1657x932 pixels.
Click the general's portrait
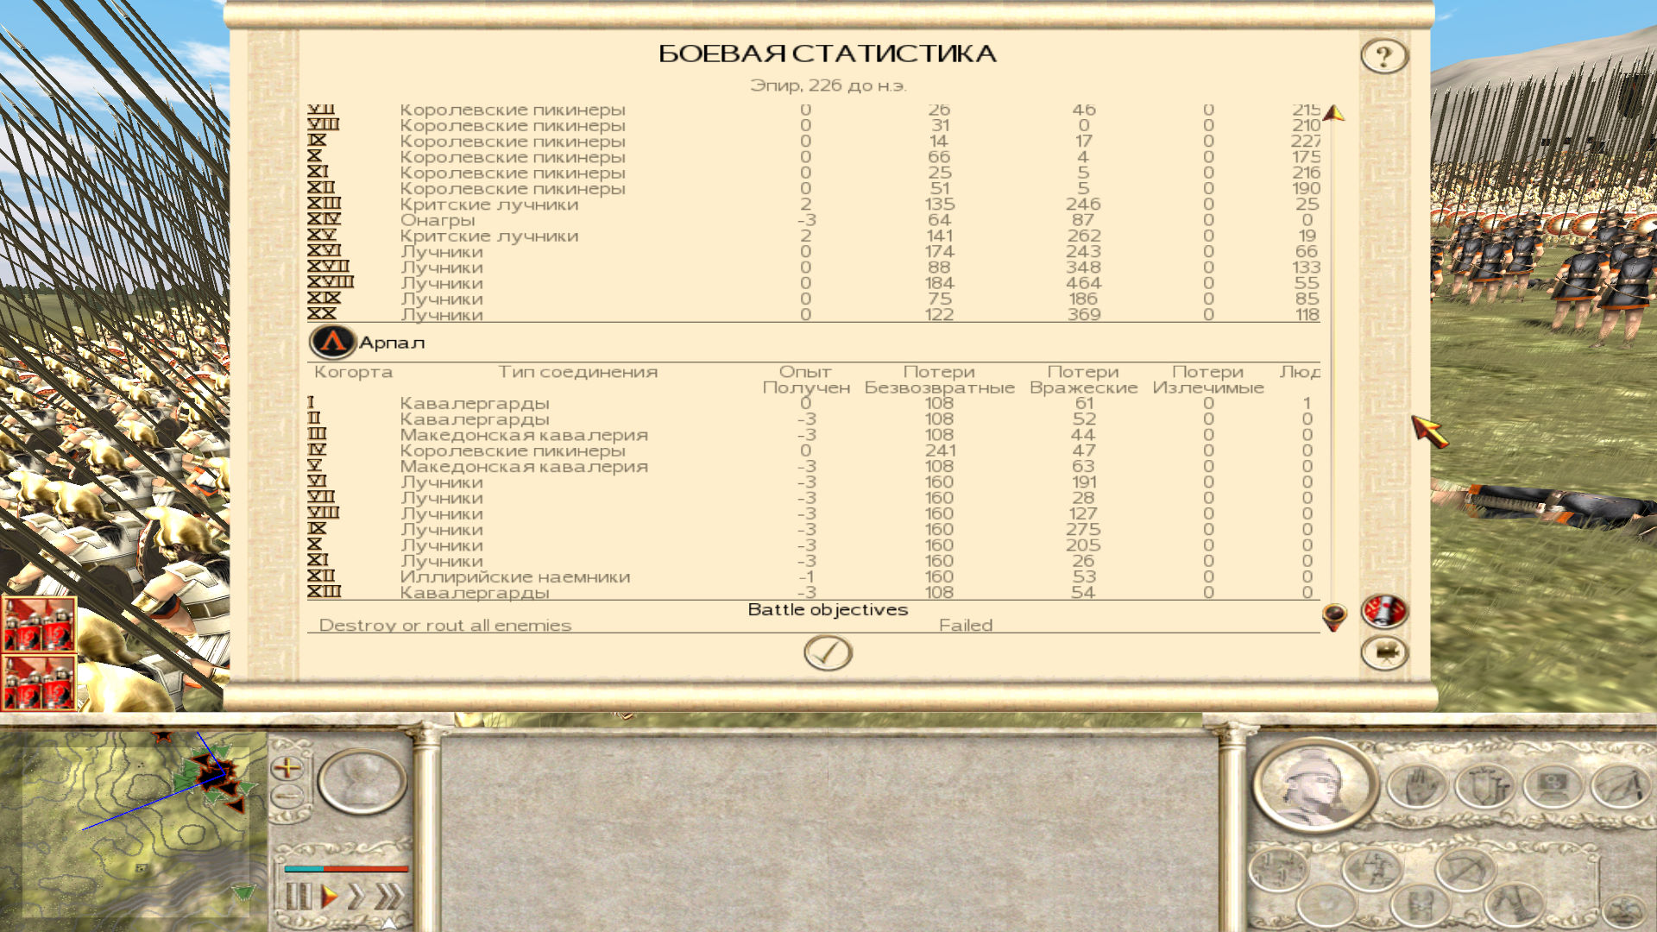pyautogui.click(x=1314, y=786)
